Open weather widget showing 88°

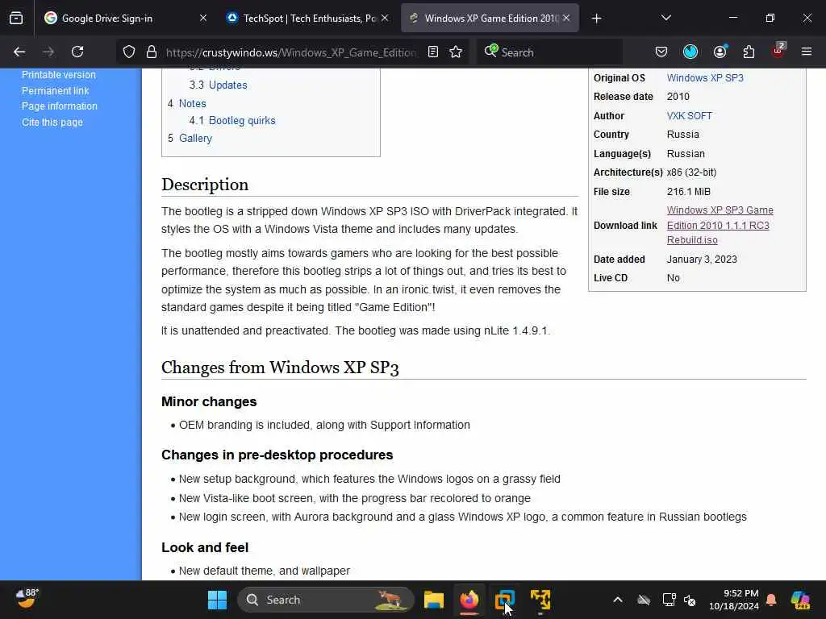pos(27,599)
